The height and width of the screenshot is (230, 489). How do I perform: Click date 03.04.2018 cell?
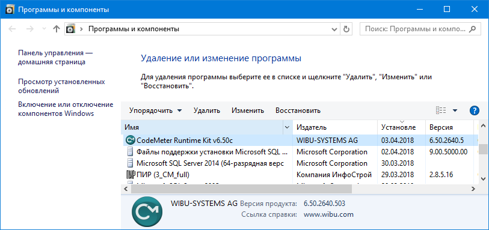click(x=398, y=141)
